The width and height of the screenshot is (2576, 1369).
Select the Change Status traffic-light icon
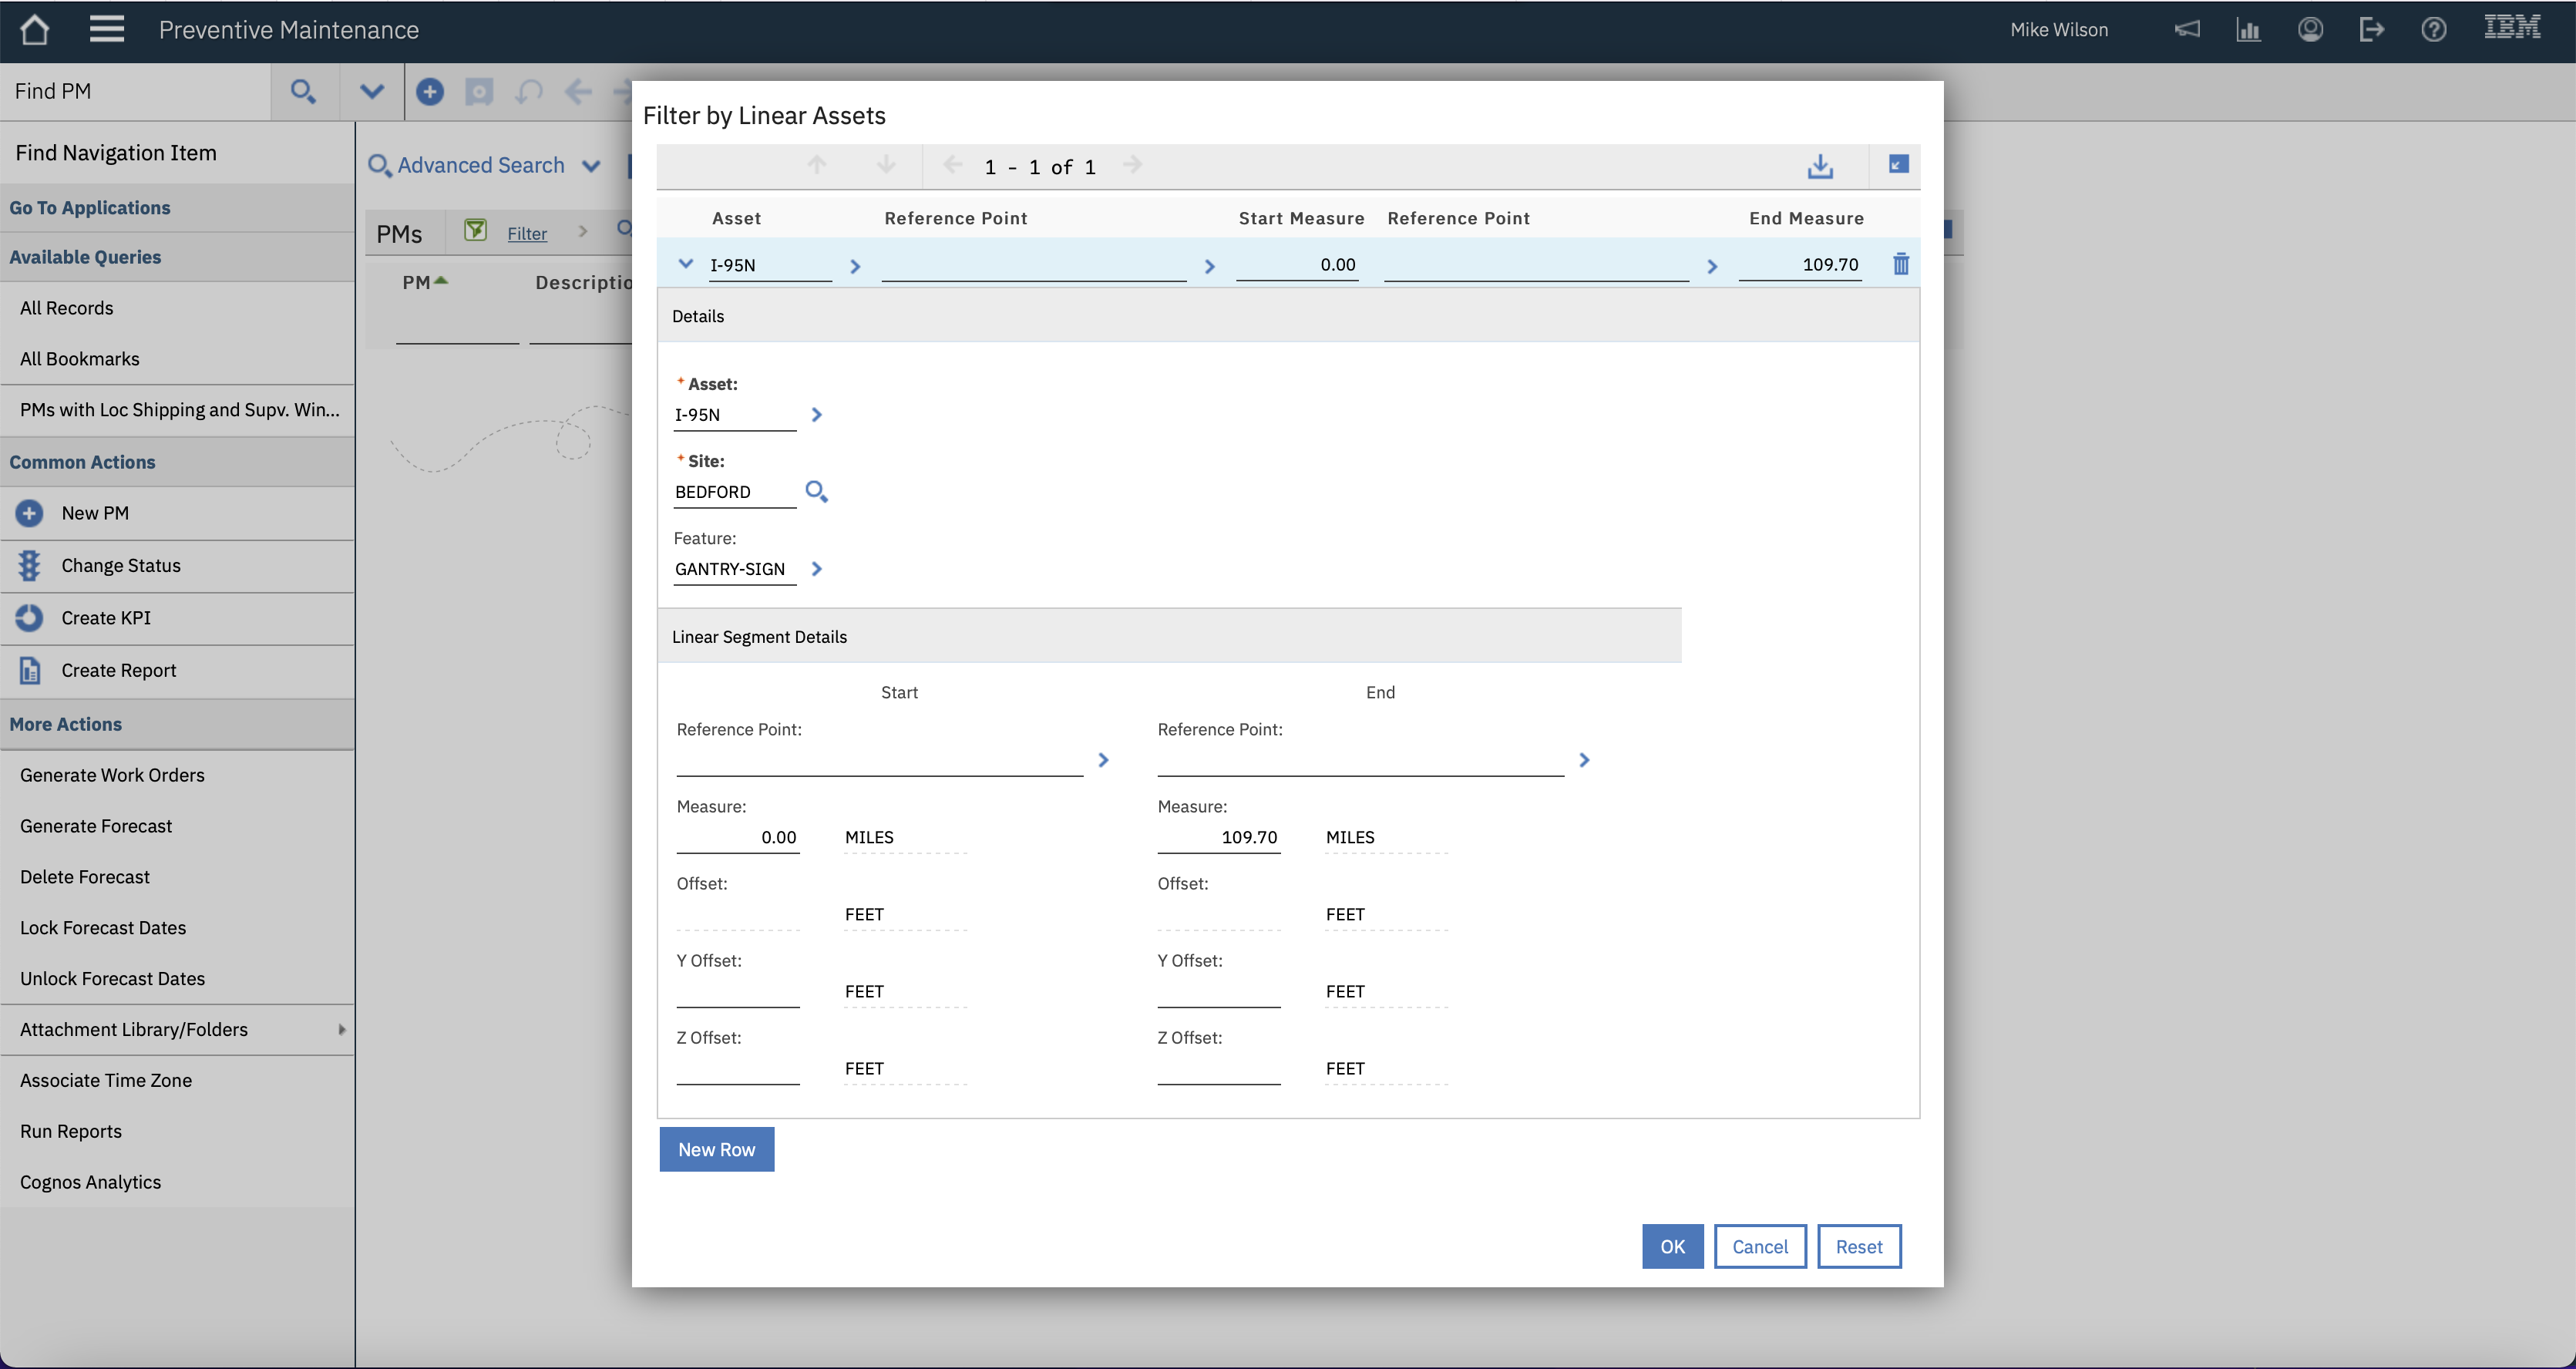click(x=29, y=565)
